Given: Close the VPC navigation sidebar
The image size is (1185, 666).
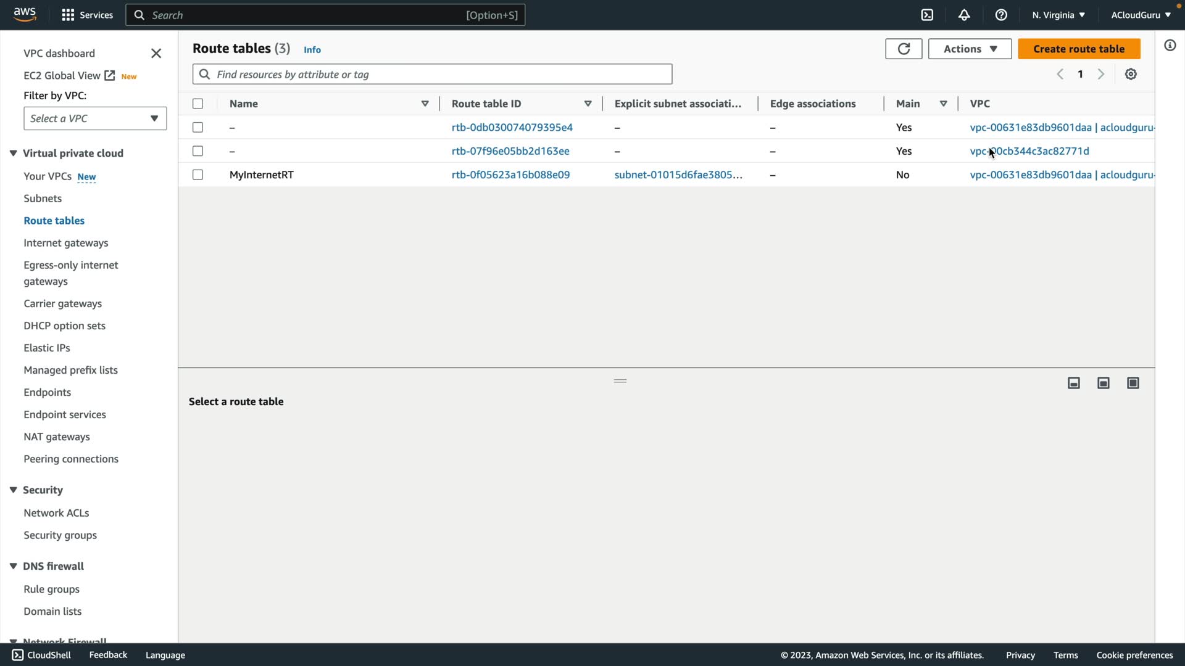Looking at the screenshot, I should point(156,54).
